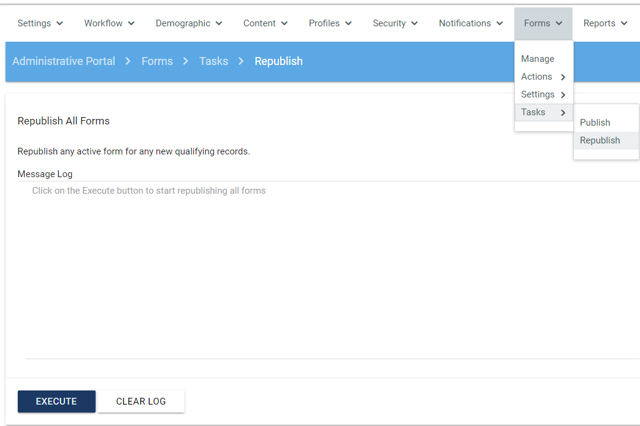Go to Administrative Portal breadcrumb link
This screenshot has height=426, width=640.
64,61
